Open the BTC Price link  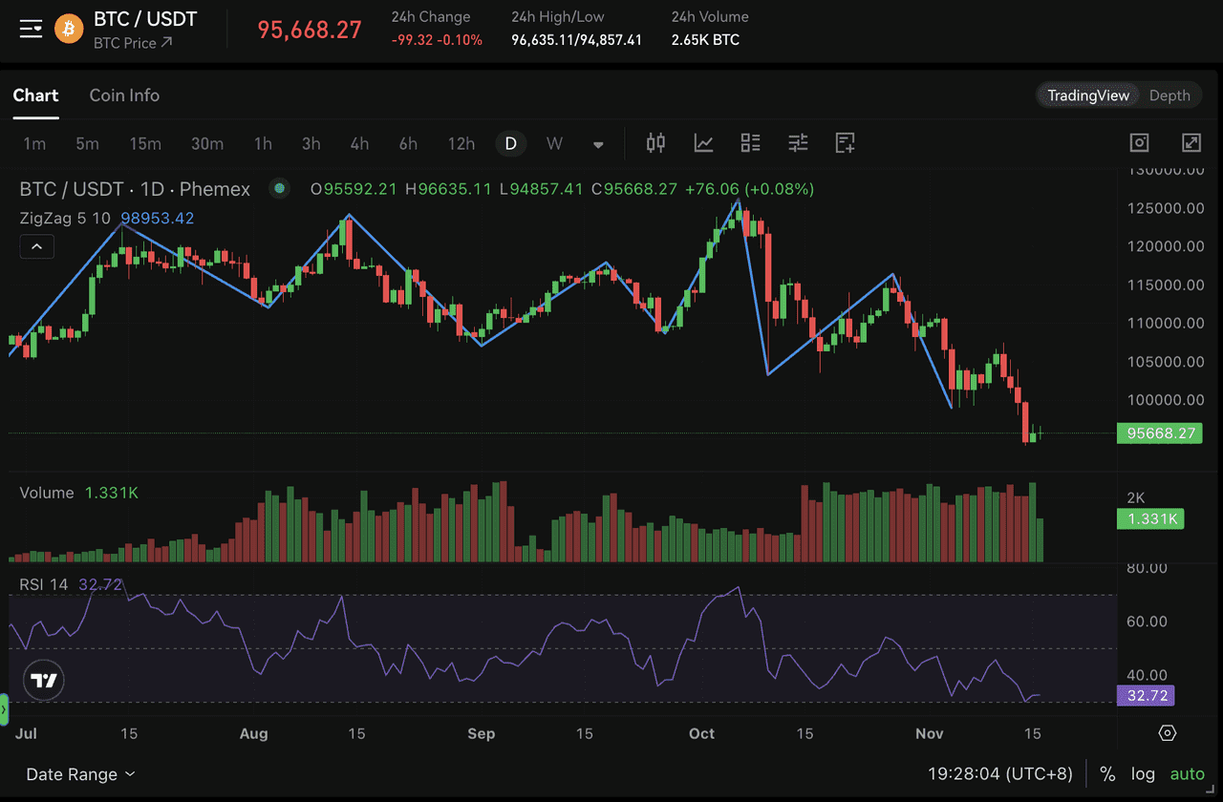click(x=133, y=43)
